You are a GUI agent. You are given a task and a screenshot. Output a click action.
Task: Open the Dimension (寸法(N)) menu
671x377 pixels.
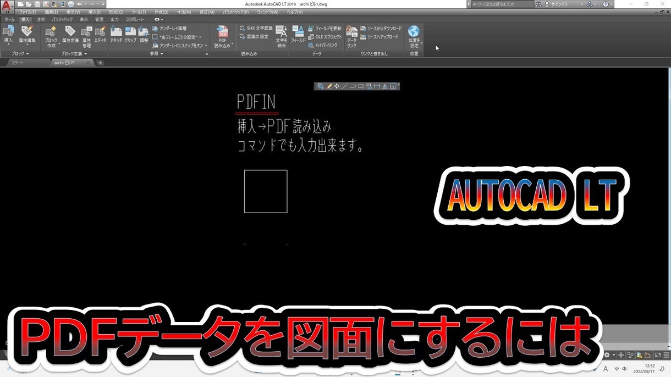[x=184, y=12]
